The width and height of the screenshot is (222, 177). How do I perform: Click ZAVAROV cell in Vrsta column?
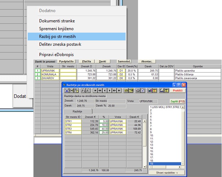pyautogui.click(x=50, y=78)
